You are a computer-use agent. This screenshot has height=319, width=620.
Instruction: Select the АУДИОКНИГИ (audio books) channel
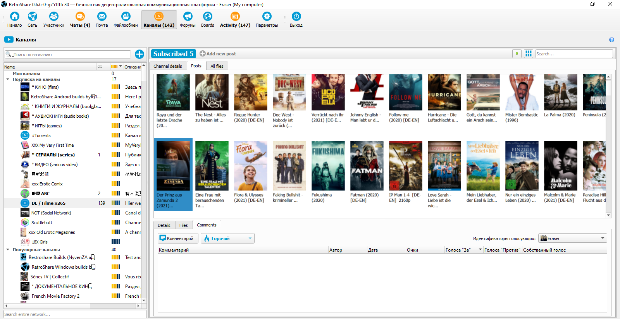72,116
